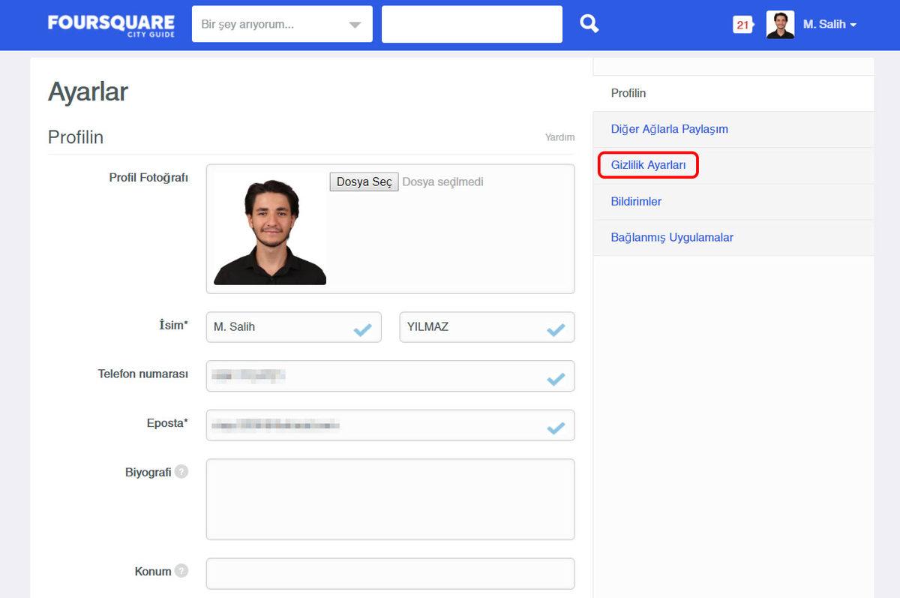This screenshot has height=598, width=900.
Task: Click into the Biyografi text area
Action: point(390,499)
